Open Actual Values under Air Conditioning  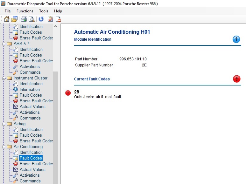coord(32,169)
